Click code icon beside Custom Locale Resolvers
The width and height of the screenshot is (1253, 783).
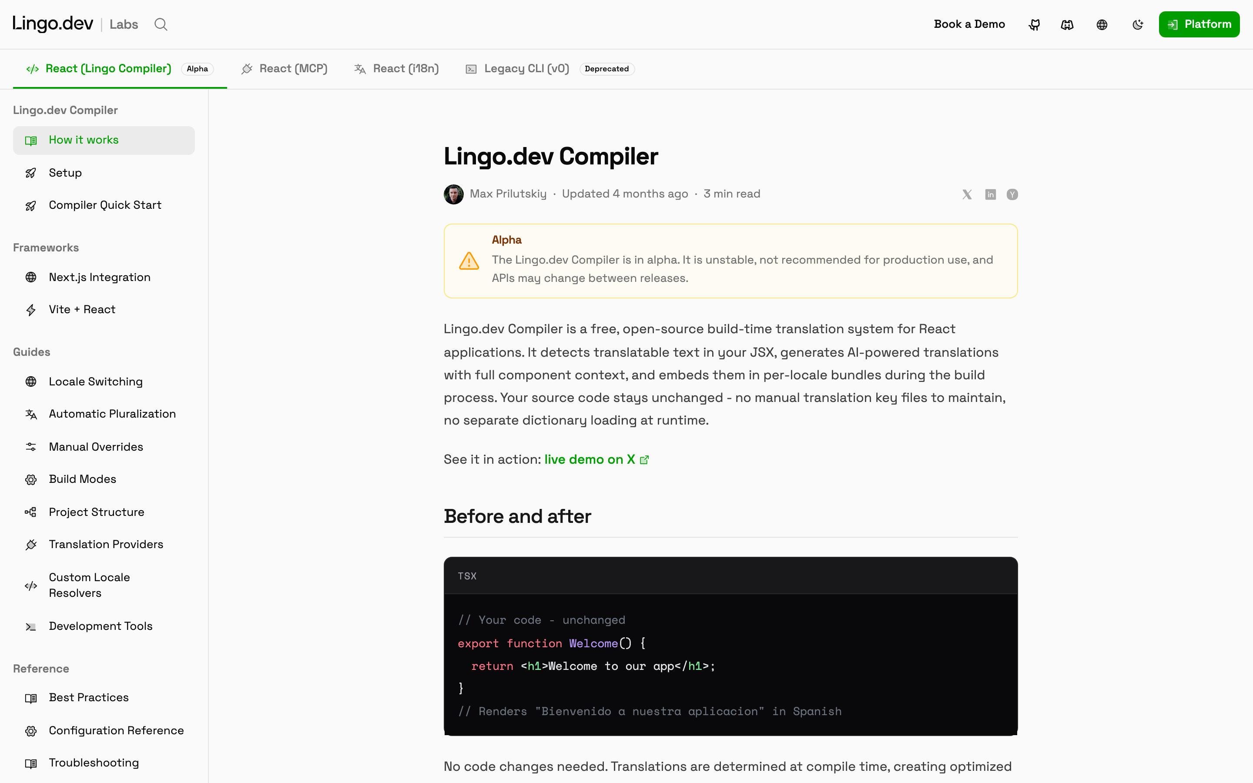[31, 586]
